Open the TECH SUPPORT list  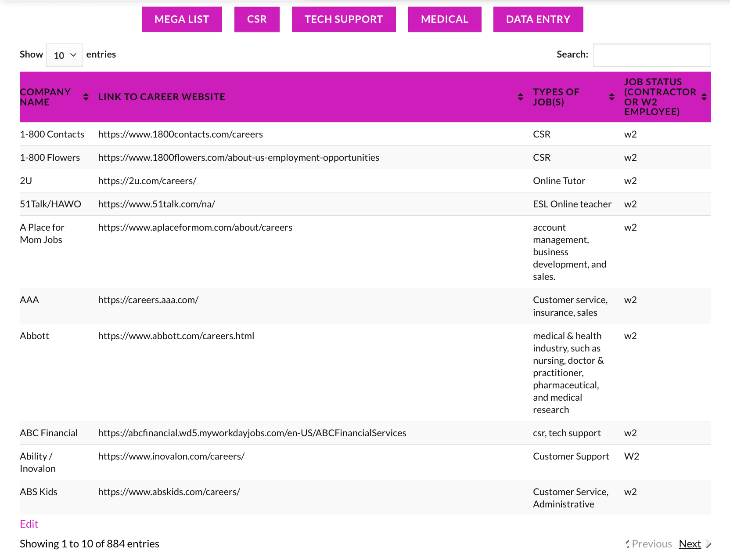pyautogui.click(x=344, y=19)
